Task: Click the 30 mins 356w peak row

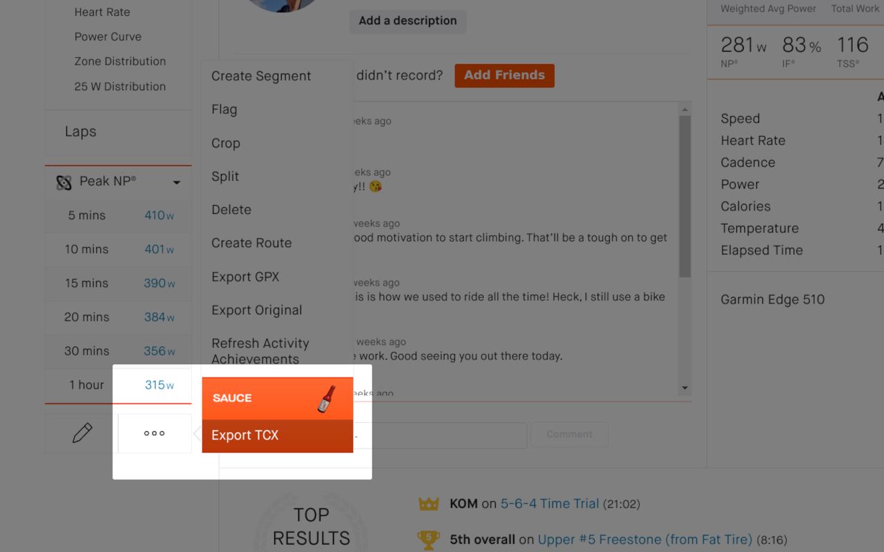Action: (118, 351)
